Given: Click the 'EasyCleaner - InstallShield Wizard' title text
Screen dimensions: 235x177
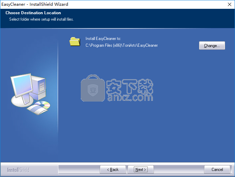Looking at the screenshot, I should point(35,4).
